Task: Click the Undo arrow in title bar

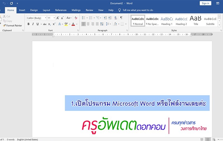Action: (x=4, y=3)
